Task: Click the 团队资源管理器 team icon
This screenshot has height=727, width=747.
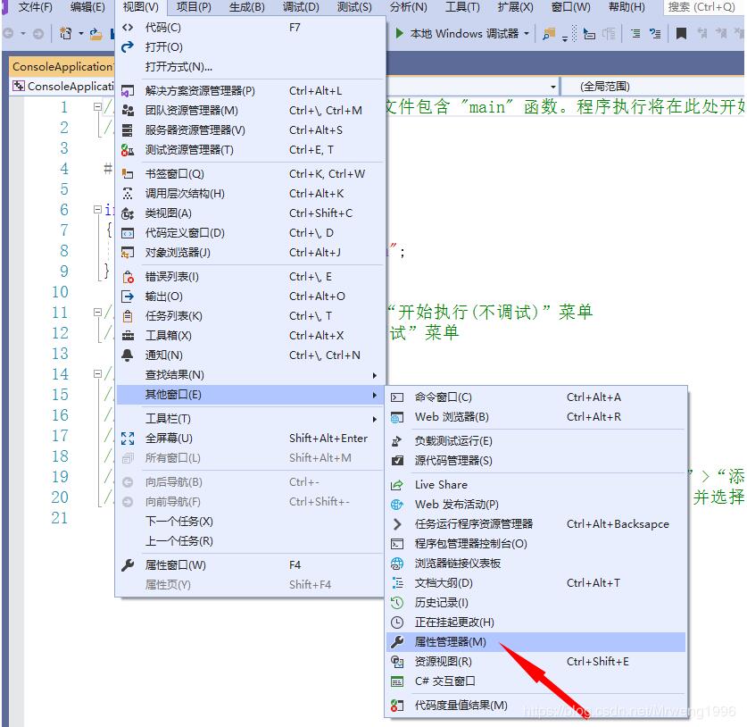Action: (x=128, y=111)
